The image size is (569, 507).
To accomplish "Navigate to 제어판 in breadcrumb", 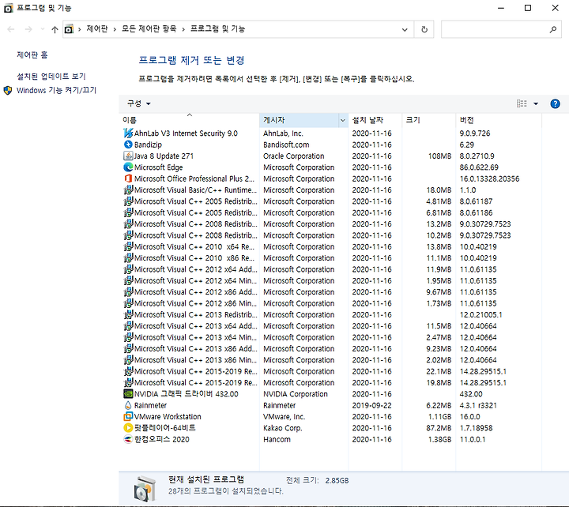I will coord(97,29).
